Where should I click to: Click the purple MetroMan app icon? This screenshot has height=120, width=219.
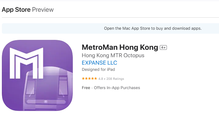coord(37,75)
